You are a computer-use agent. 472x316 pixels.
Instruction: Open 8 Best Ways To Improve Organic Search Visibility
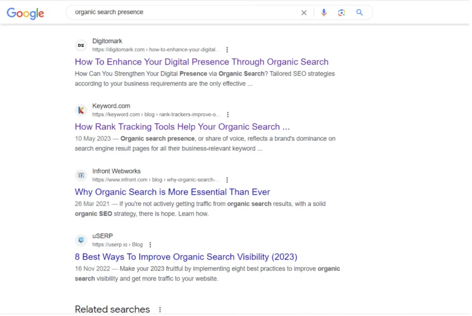coord(186,257)
